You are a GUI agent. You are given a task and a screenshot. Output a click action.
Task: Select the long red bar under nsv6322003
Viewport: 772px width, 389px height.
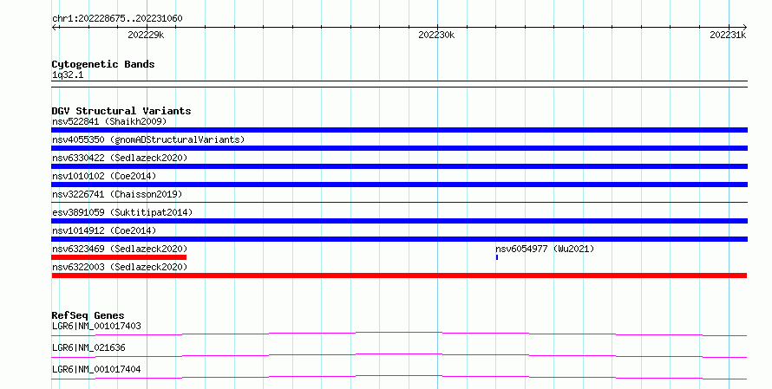[399, 276]
